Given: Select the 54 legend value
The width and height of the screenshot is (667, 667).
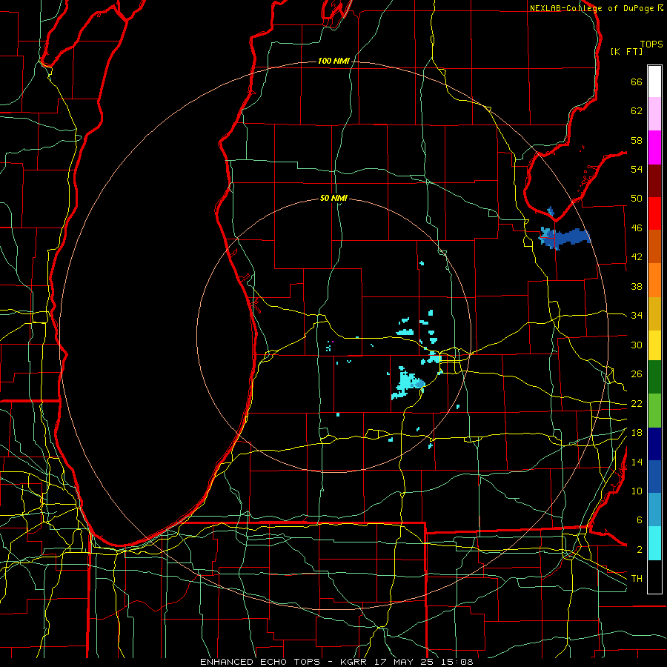Looking at the screenshot, I should tap(637, 169).
